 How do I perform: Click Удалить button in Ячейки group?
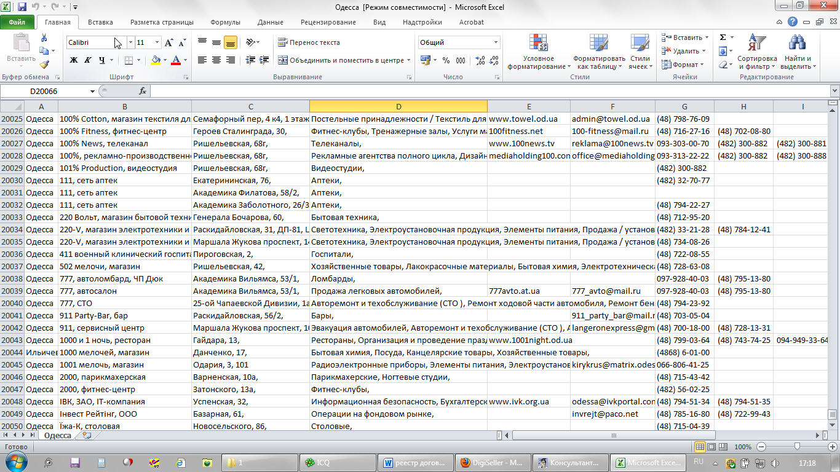click(683, 51)
